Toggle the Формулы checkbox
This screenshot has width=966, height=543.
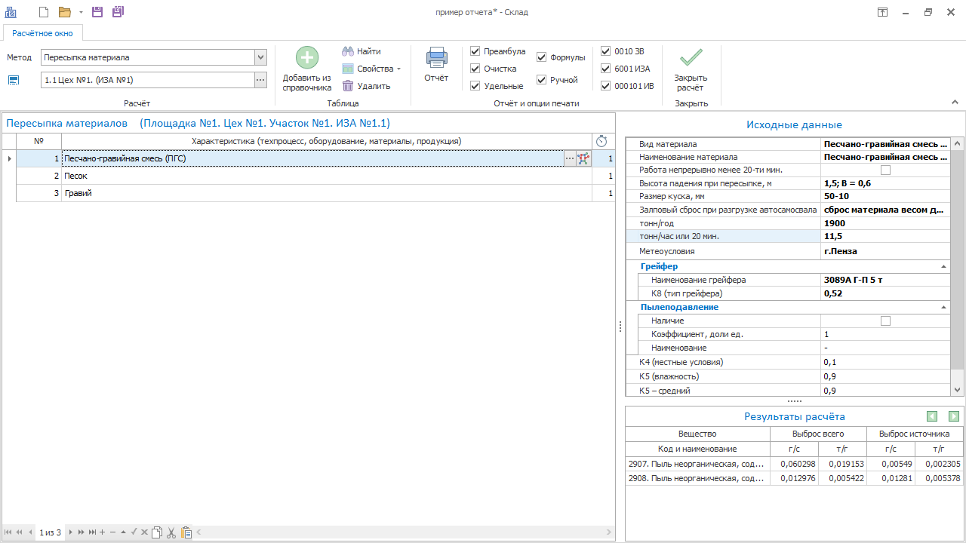(542, 57)
